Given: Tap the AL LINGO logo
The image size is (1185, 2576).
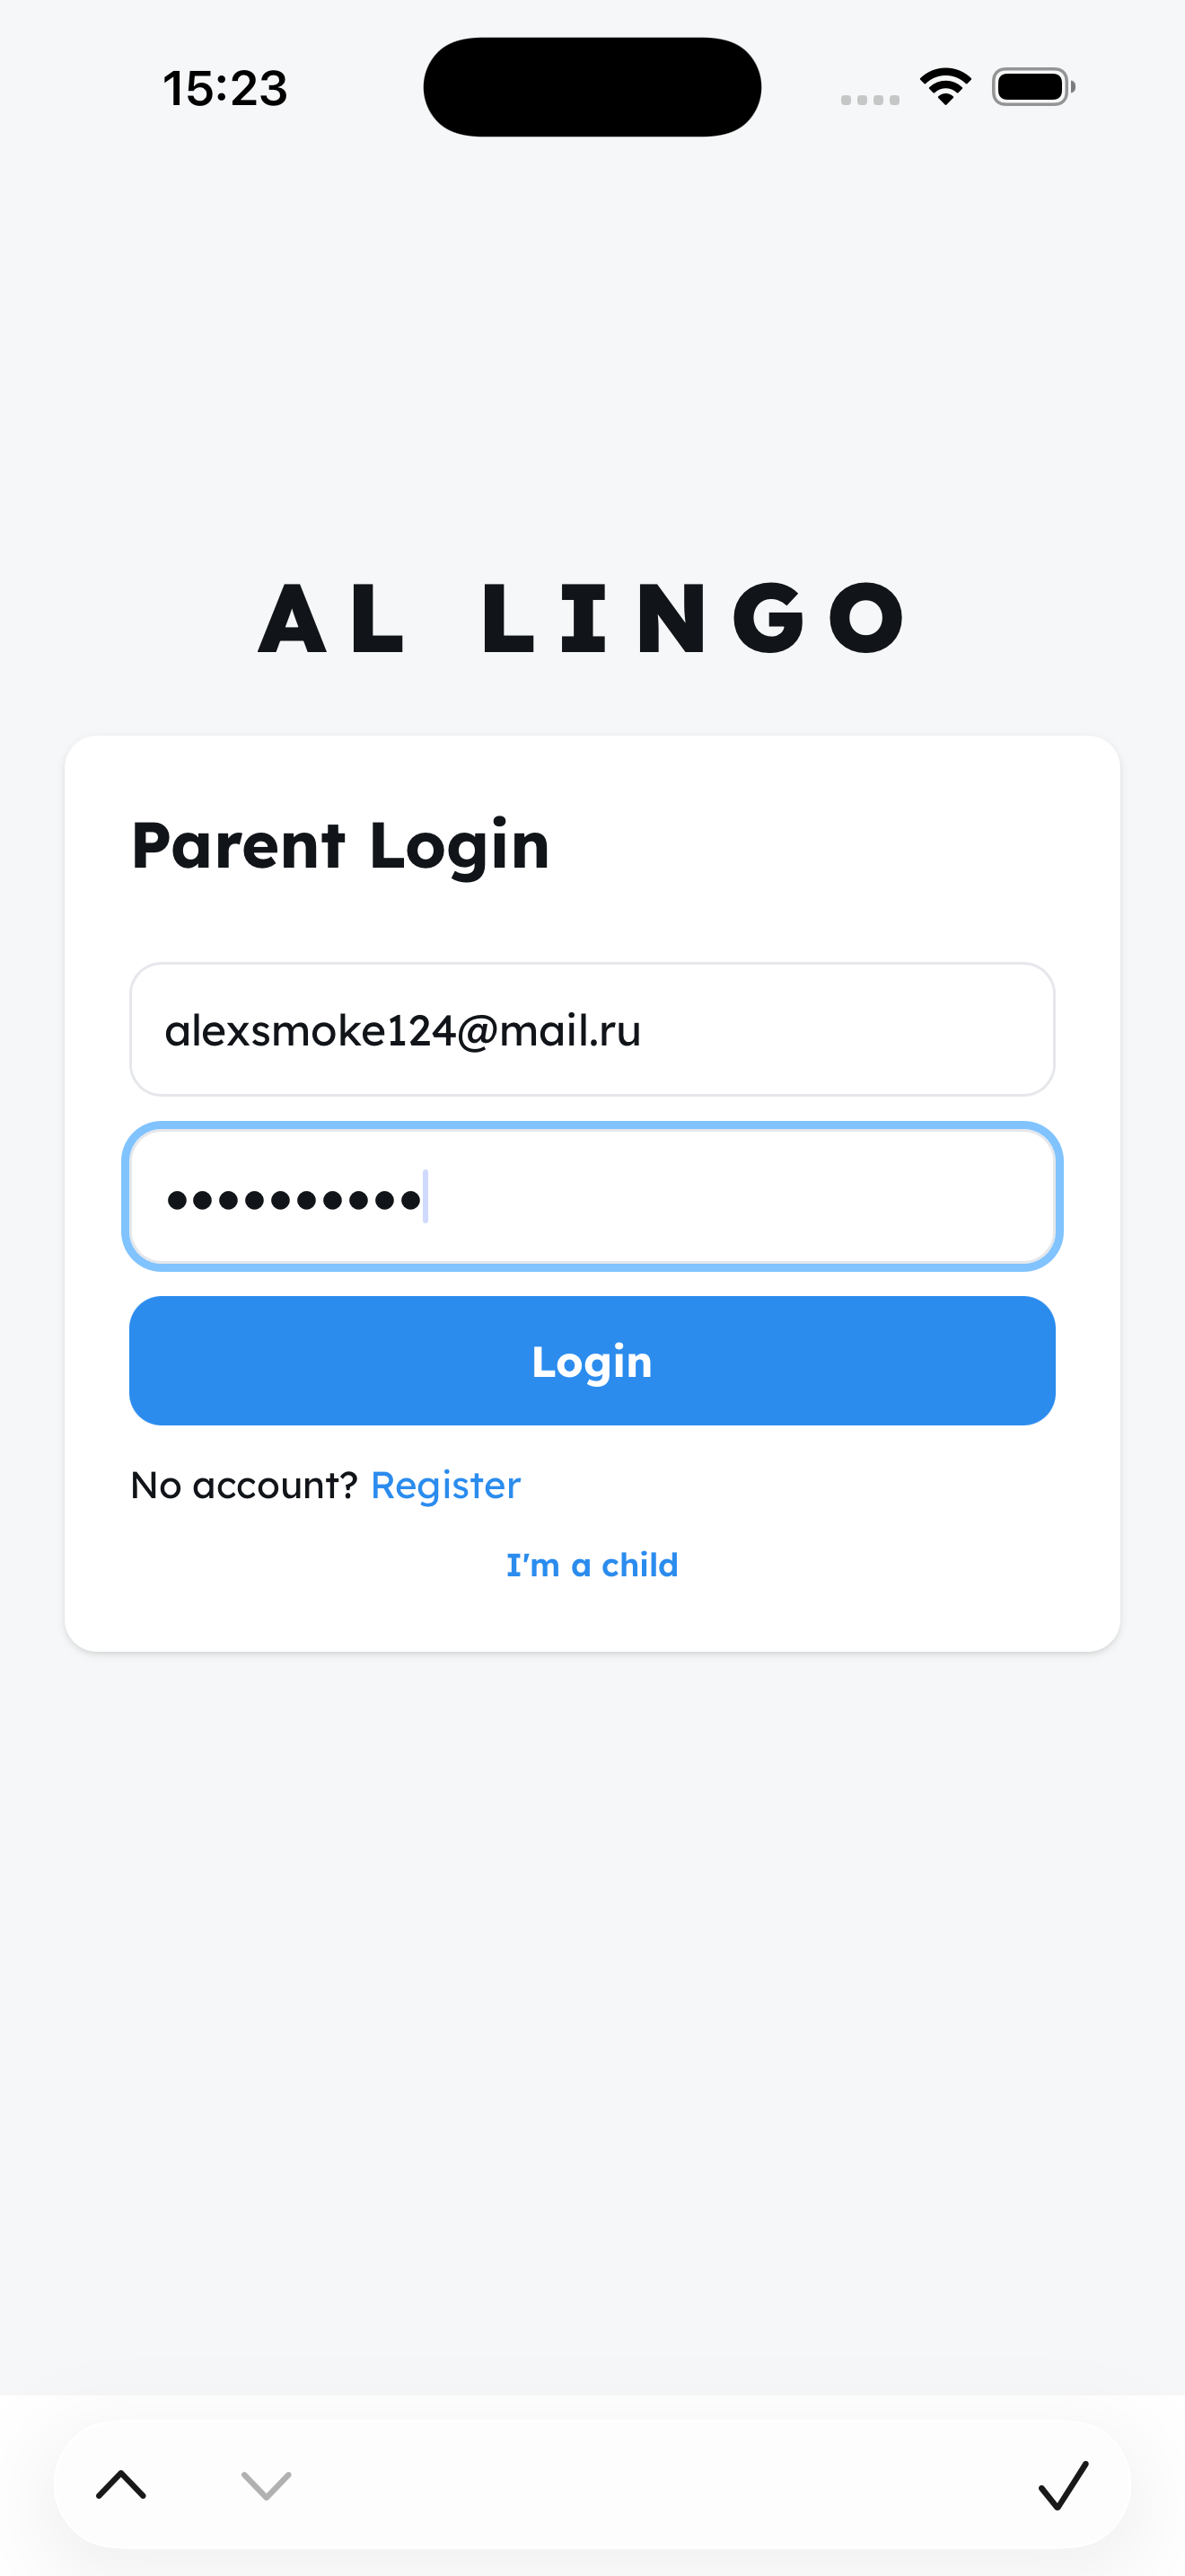Looking at the screenshot, I should (x=582, y=618).
